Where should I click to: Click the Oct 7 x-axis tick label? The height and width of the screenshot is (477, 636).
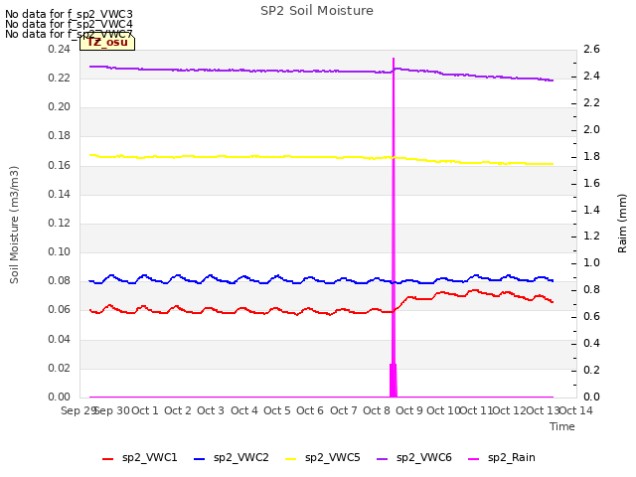344,410
